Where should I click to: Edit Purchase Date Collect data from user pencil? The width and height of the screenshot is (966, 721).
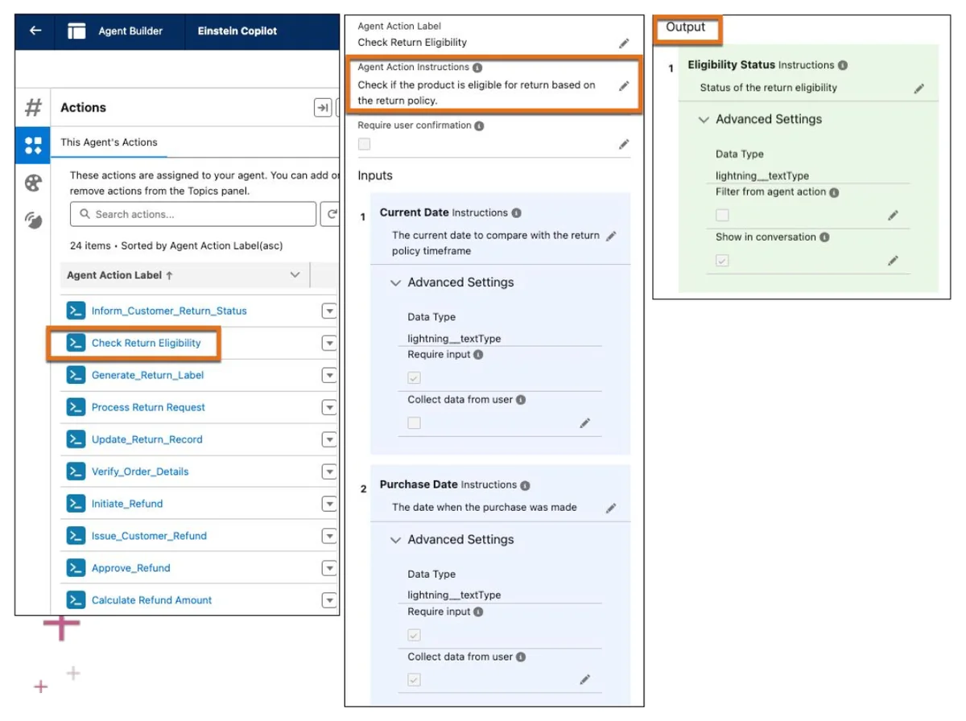coord(585,680)
